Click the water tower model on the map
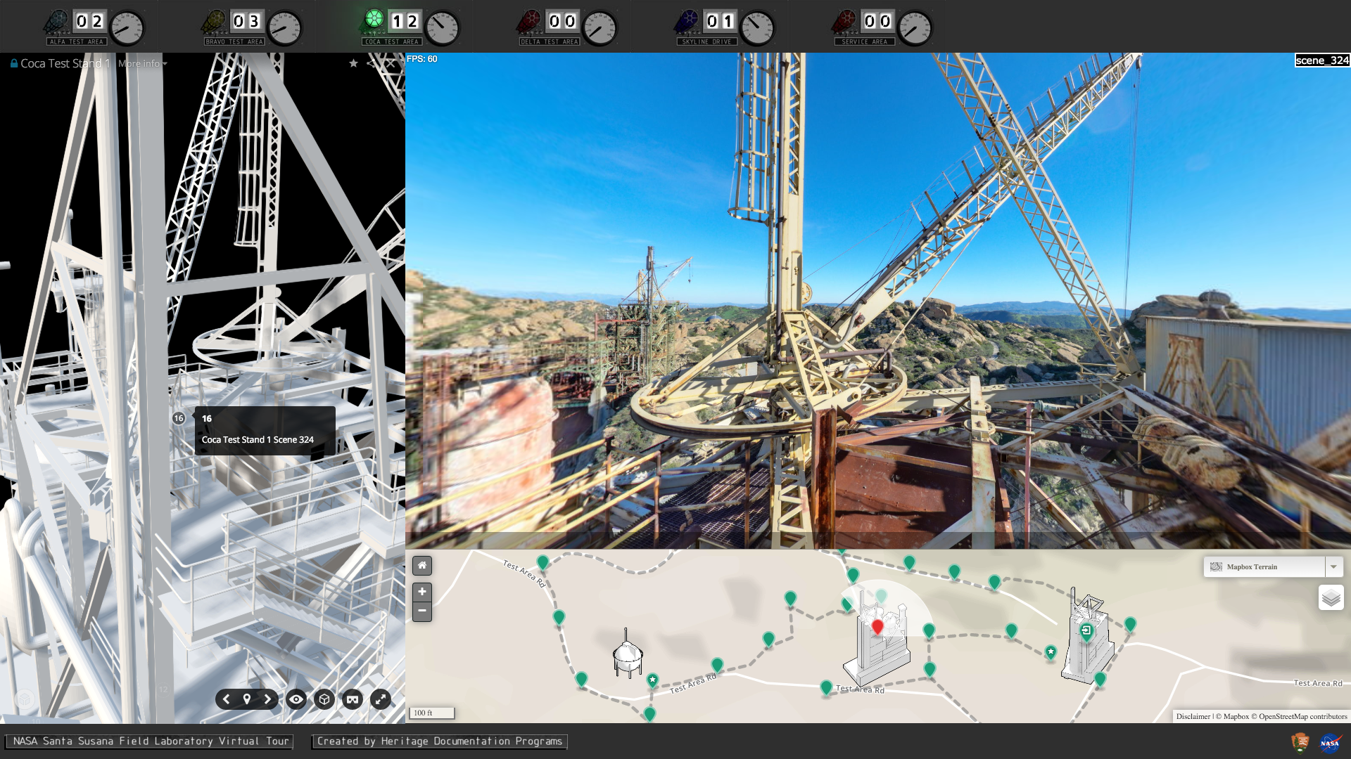Screen dimensions: 1351x759 627,654
